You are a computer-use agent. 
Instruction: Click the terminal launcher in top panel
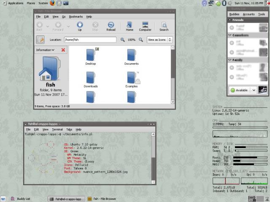tap(66, 3)
